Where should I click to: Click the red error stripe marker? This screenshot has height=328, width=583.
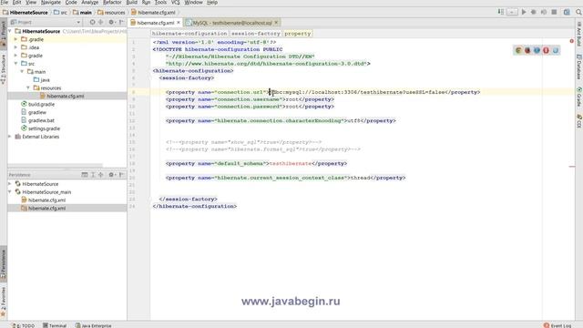coord(572,167)
